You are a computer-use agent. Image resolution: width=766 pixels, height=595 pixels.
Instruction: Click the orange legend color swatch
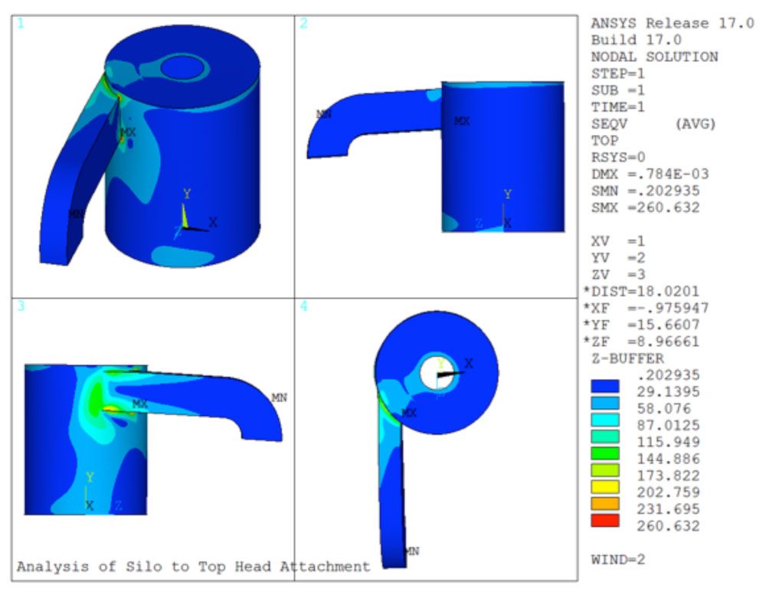coord(605,503)
